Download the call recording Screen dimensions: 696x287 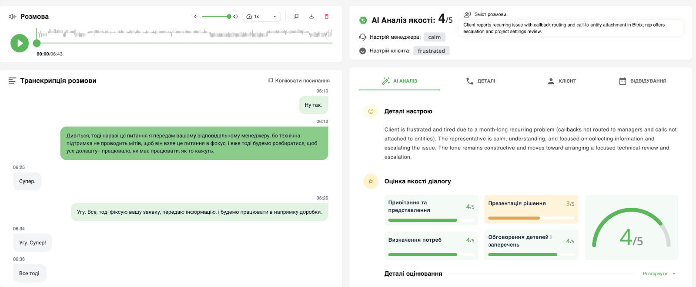311,17
